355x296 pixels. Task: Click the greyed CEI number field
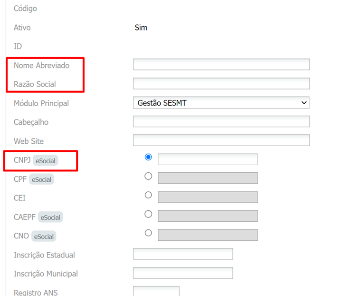208,197
